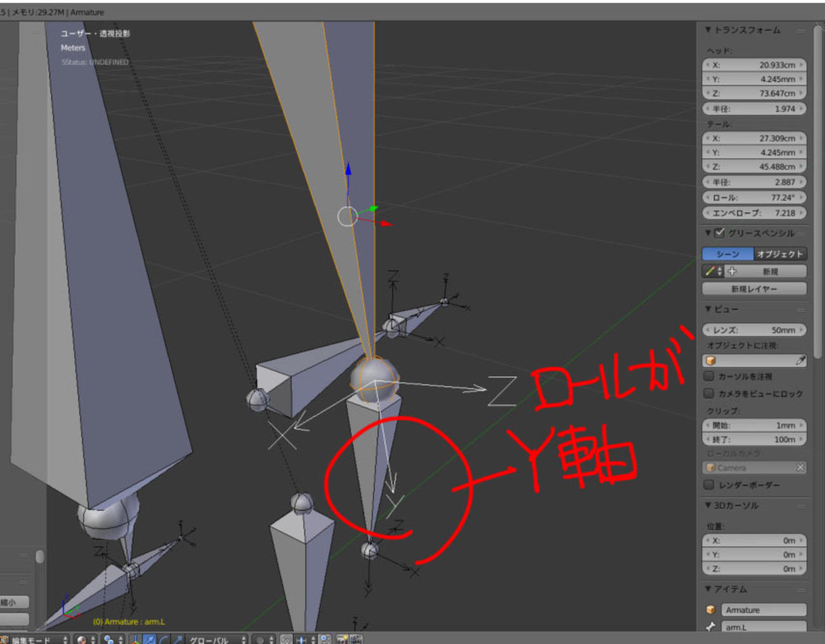The width and height of the screenshot is (825, 644).
Task: Click the tail 半径 field 2.887
Action: [x=755, y=182]
